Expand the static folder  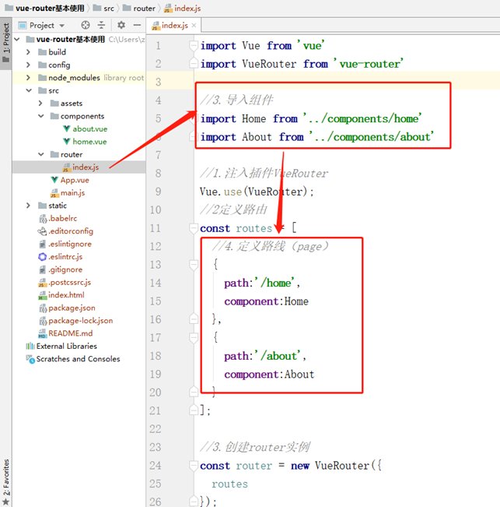tap(28, 206)
